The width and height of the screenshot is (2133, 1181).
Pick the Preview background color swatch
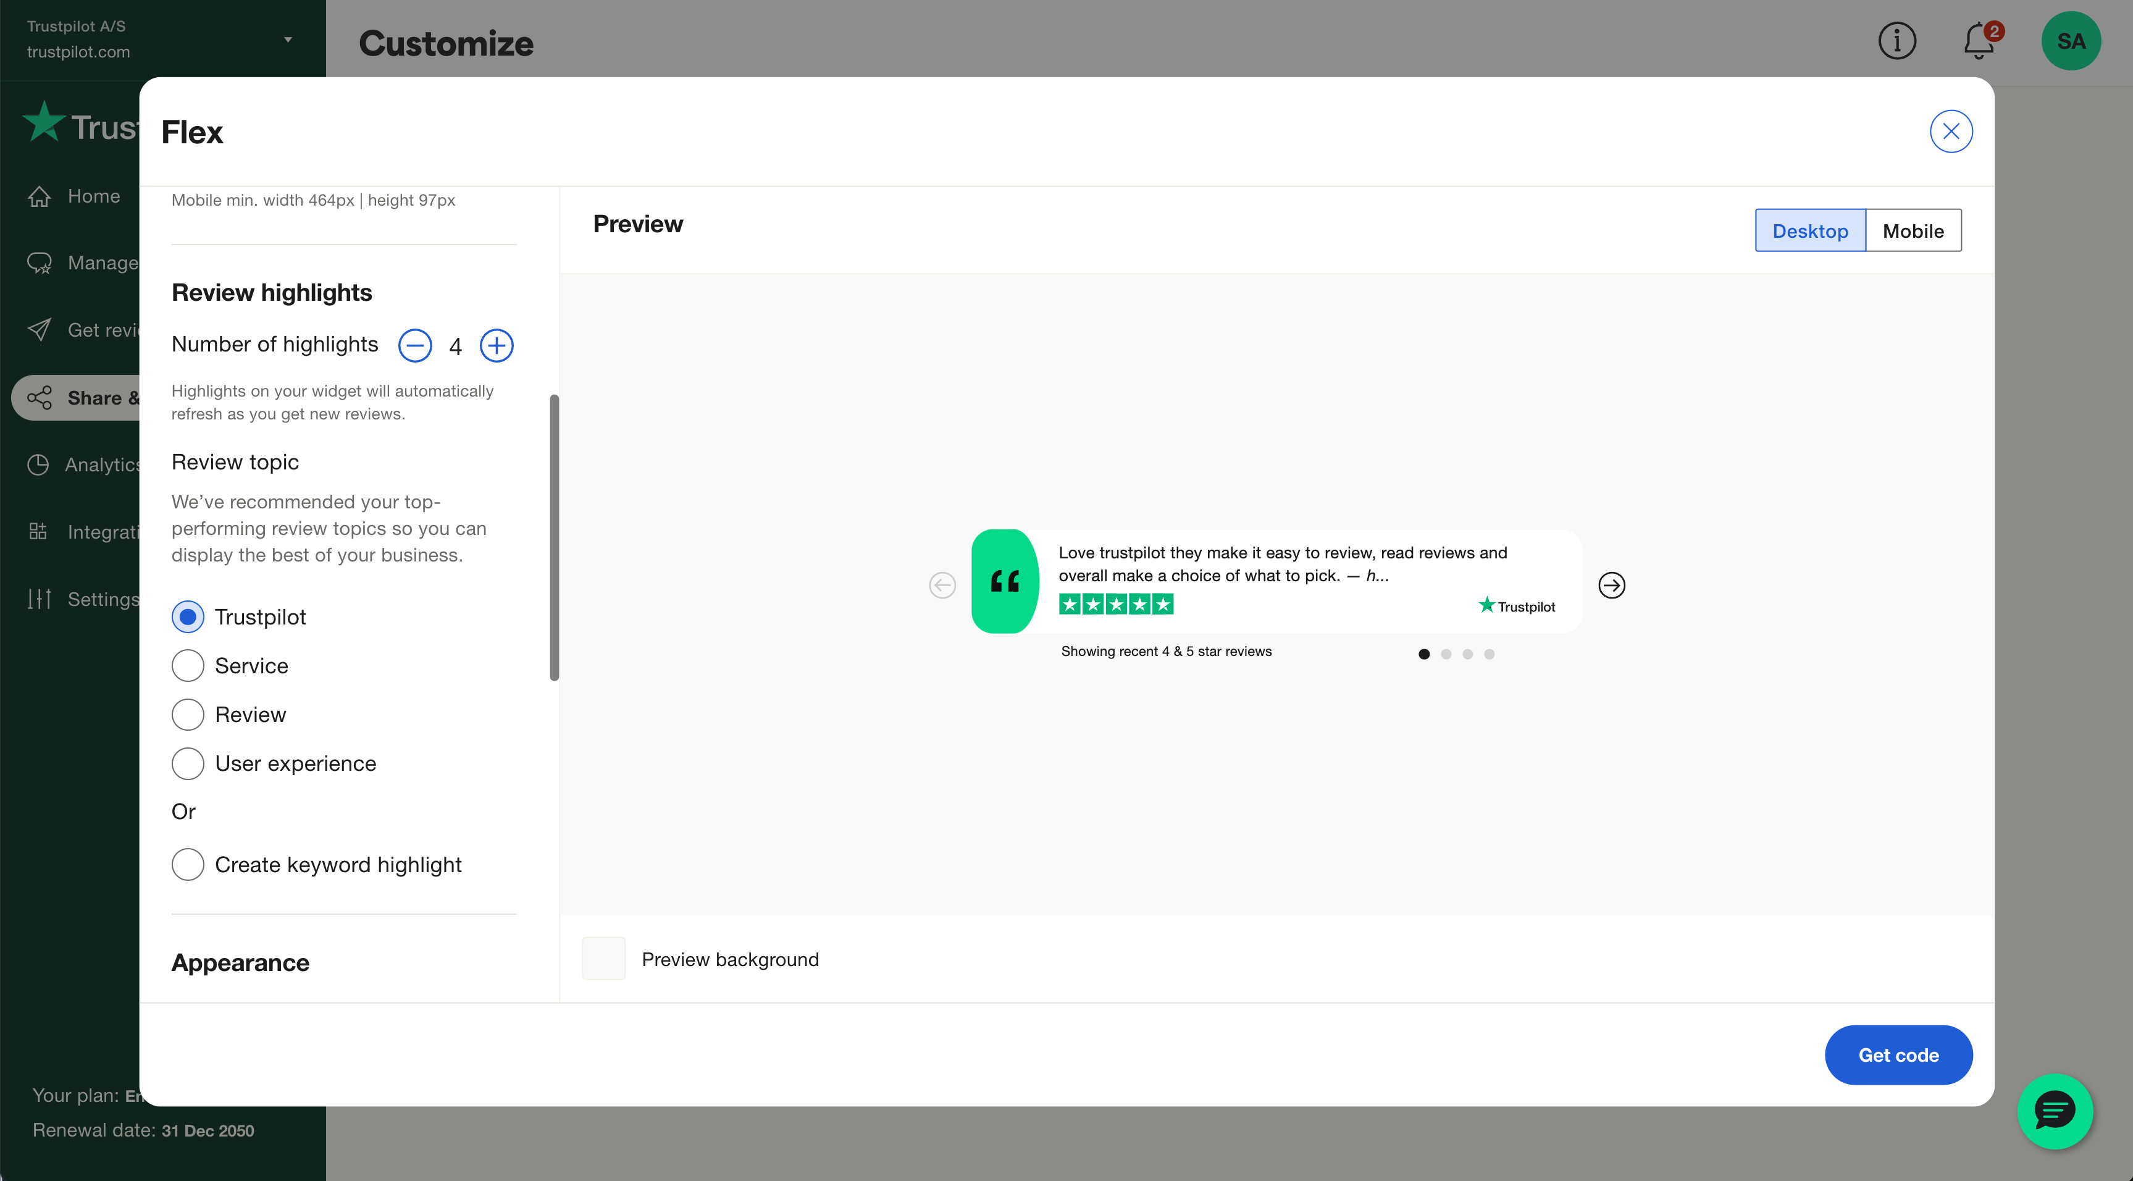pos(603,959)
